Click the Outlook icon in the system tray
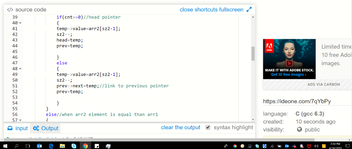Viewport: 352px width, 149px height. (287, 146)
